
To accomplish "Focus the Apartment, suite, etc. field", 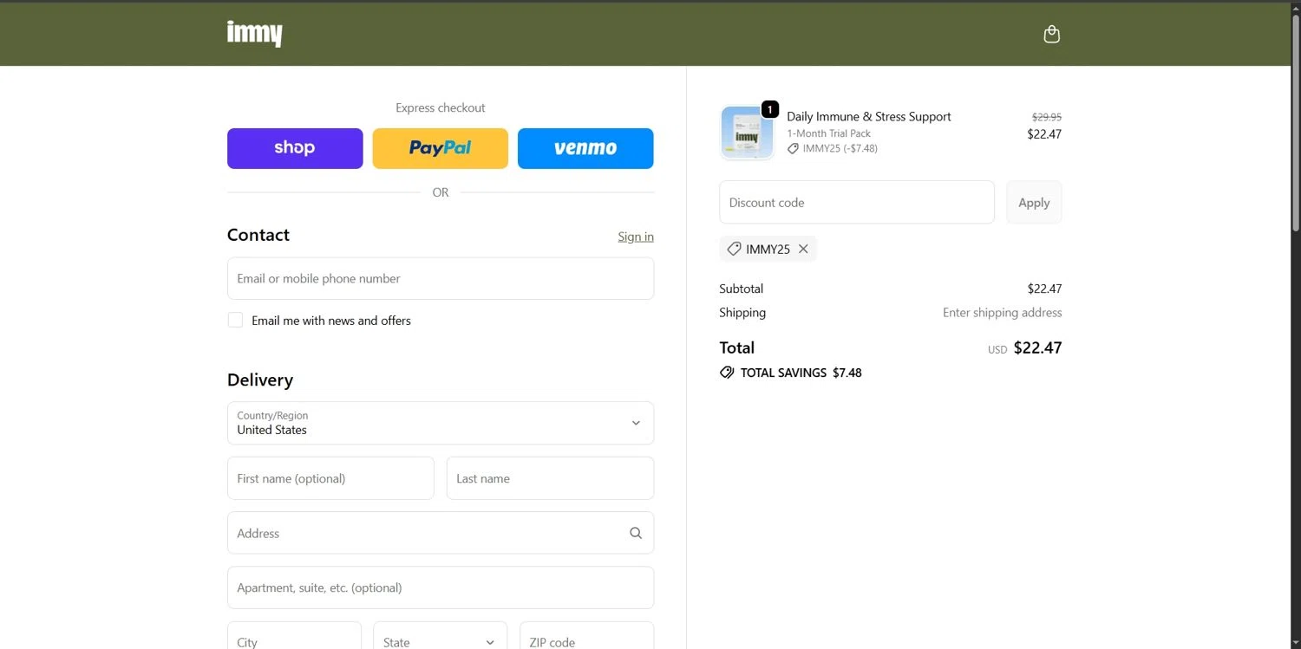I will point(441,587).
